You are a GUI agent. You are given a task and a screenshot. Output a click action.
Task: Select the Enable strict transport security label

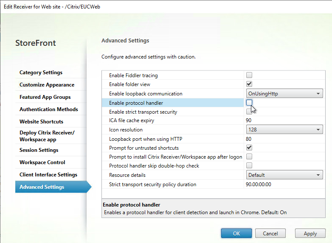143,112
